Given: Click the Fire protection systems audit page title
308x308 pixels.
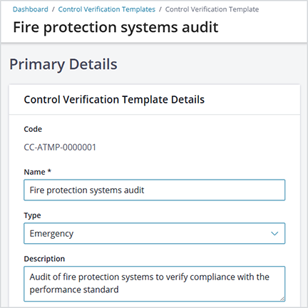Looking at the screenshot, I should [115, 27].
